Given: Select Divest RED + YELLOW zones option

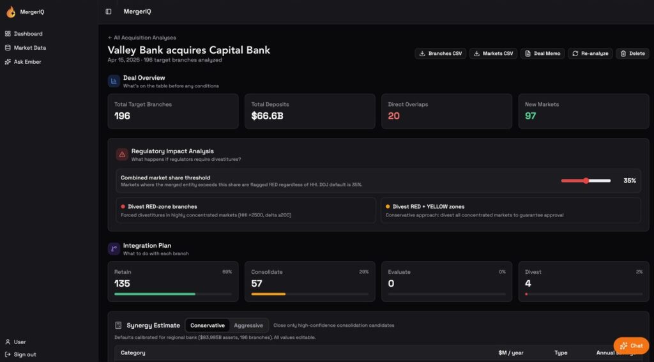Looking at the screenshot, I should (510, 210).
